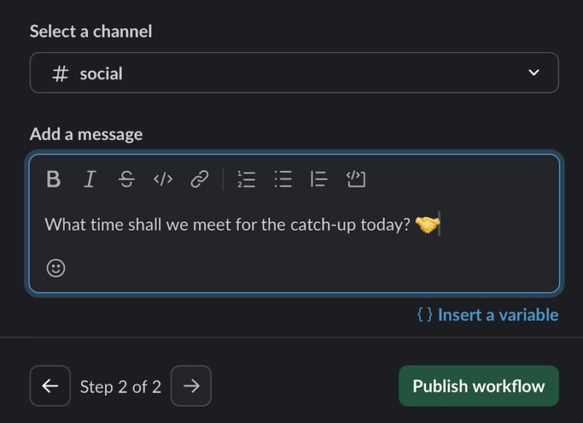Open the channel selector dropdown

[291, 73]
